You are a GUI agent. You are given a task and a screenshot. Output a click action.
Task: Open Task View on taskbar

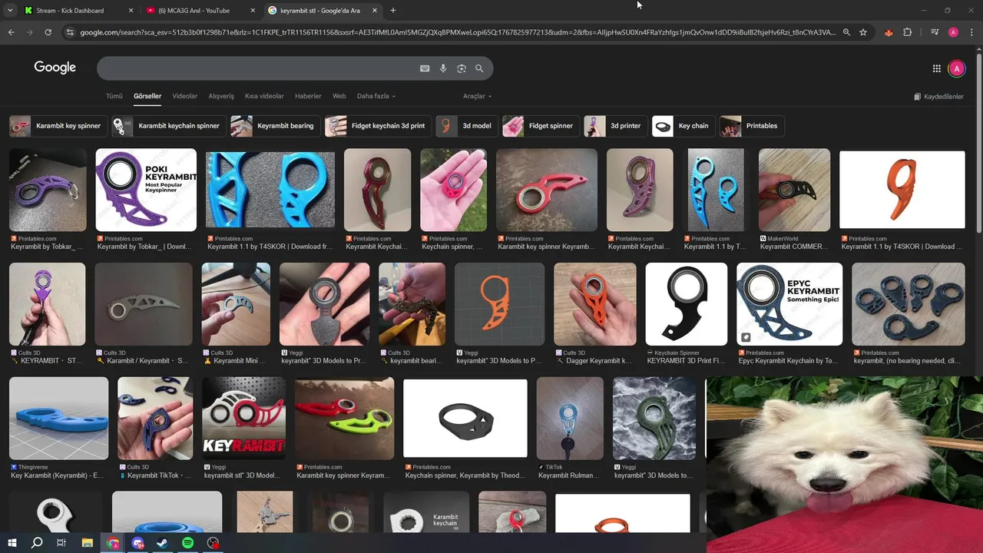(62, 543)
